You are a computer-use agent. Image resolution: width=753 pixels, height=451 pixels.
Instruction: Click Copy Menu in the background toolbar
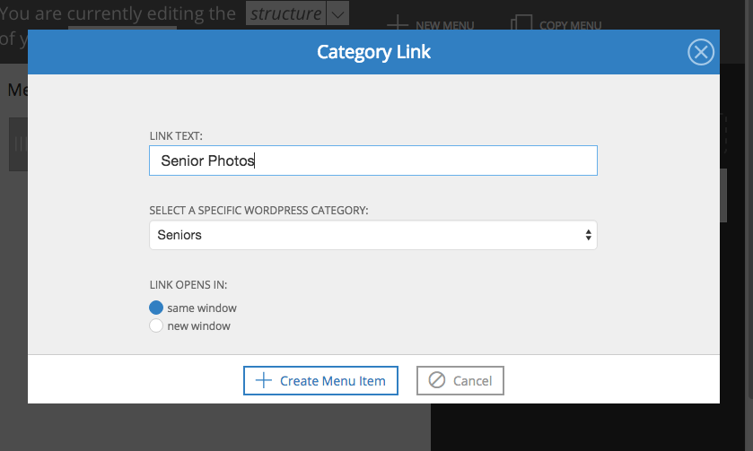pyautogui.click(x=556, y=24)
